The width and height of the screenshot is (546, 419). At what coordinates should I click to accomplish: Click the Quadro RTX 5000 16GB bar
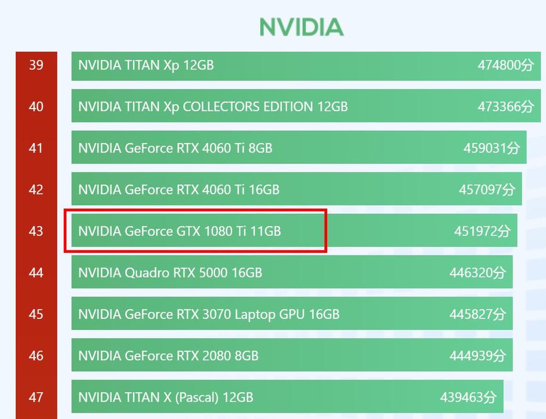(292, 272)
